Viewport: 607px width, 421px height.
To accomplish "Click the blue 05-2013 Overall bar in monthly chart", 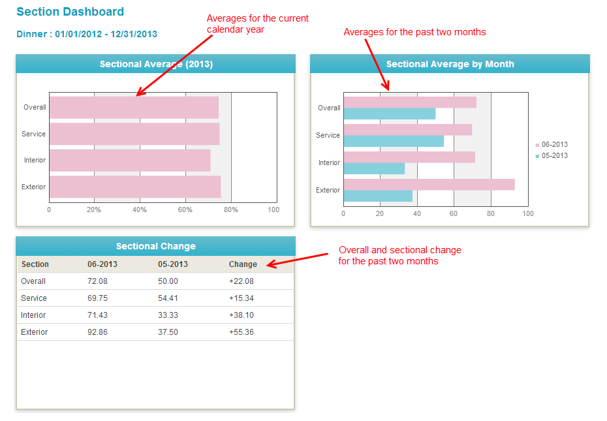I will click(390, 114).
